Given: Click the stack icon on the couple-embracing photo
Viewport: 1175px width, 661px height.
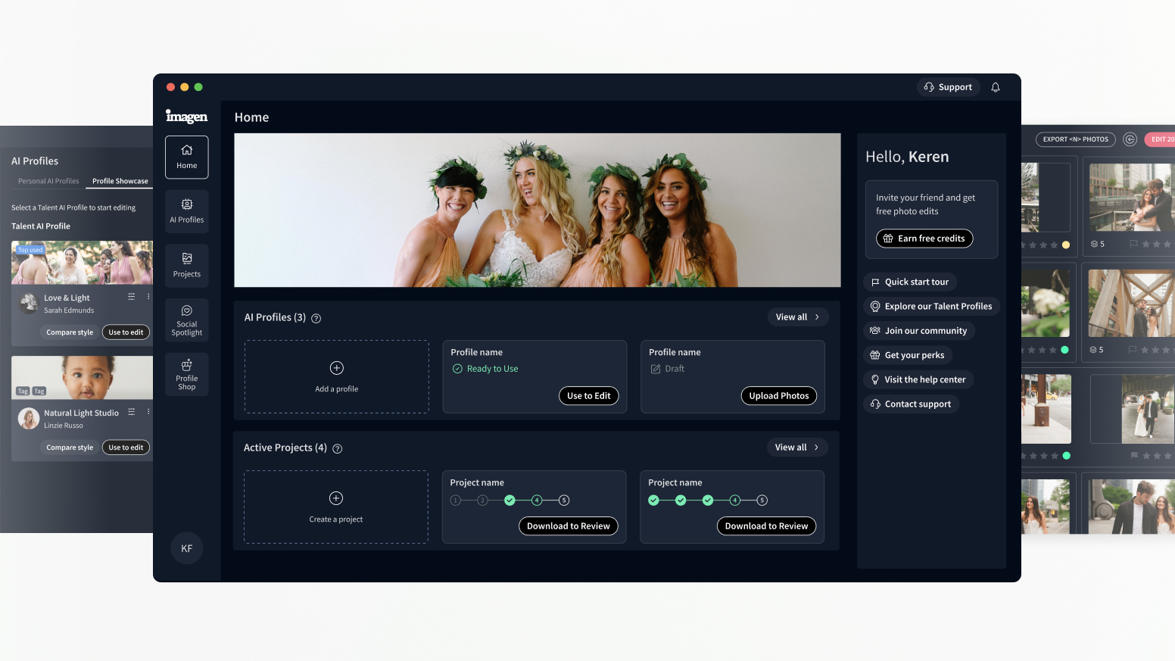Looking at the screenshot, I should (1094, 245).
